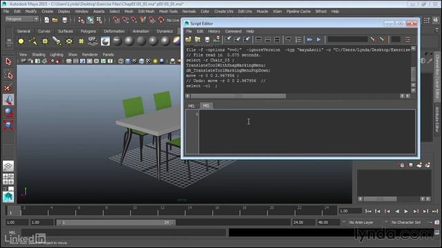Open the viewport Renderer menu
This screenshot has width=442, height=248.
(x=90, y=54)
